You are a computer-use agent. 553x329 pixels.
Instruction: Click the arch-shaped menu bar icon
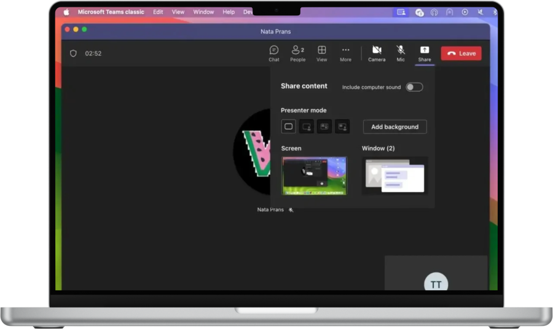449,12
